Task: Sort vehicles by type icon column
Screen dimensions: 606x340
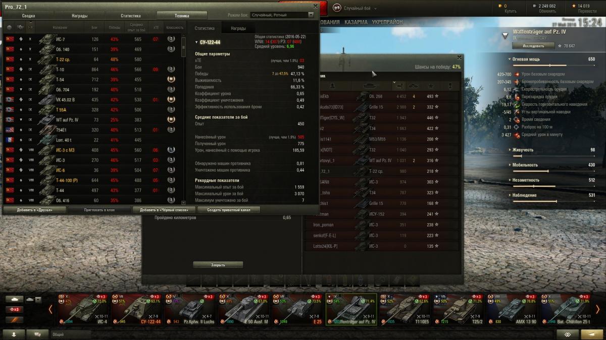Action: click(x=21, y=27)
